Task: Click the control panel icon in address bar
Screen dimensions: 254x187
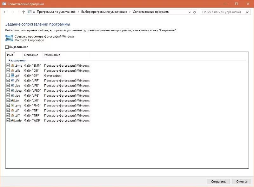Action: click(30, 12)
